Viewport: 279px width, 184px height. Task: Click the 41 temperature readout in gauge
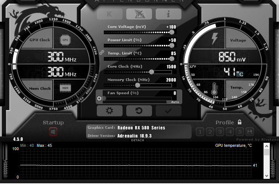pyautogui.click(x=229, y=72)
